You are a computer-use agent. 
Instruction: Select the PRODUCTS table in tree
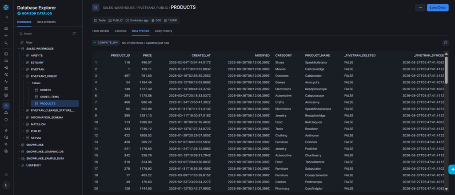point(55,104)
